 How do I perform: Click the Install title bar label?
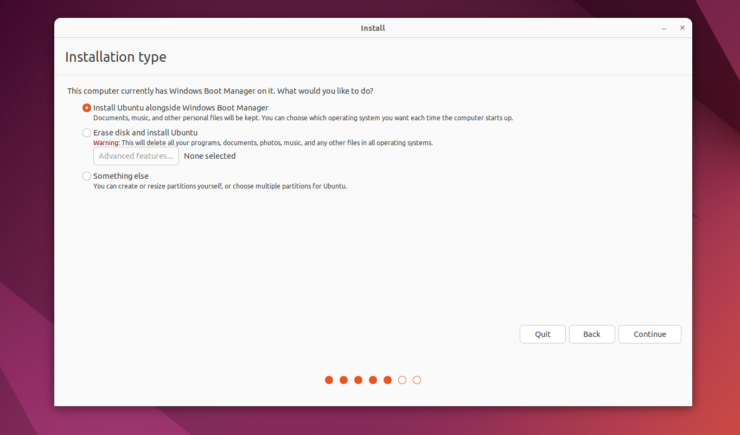pos(373,28)
